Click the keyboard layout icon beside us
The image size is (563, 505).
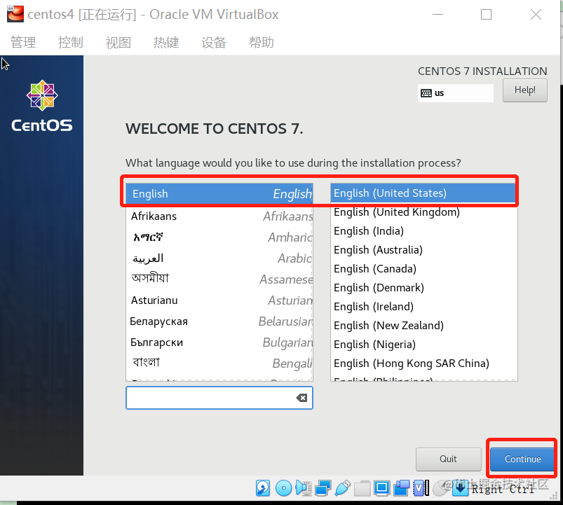[x=426, y=93]
